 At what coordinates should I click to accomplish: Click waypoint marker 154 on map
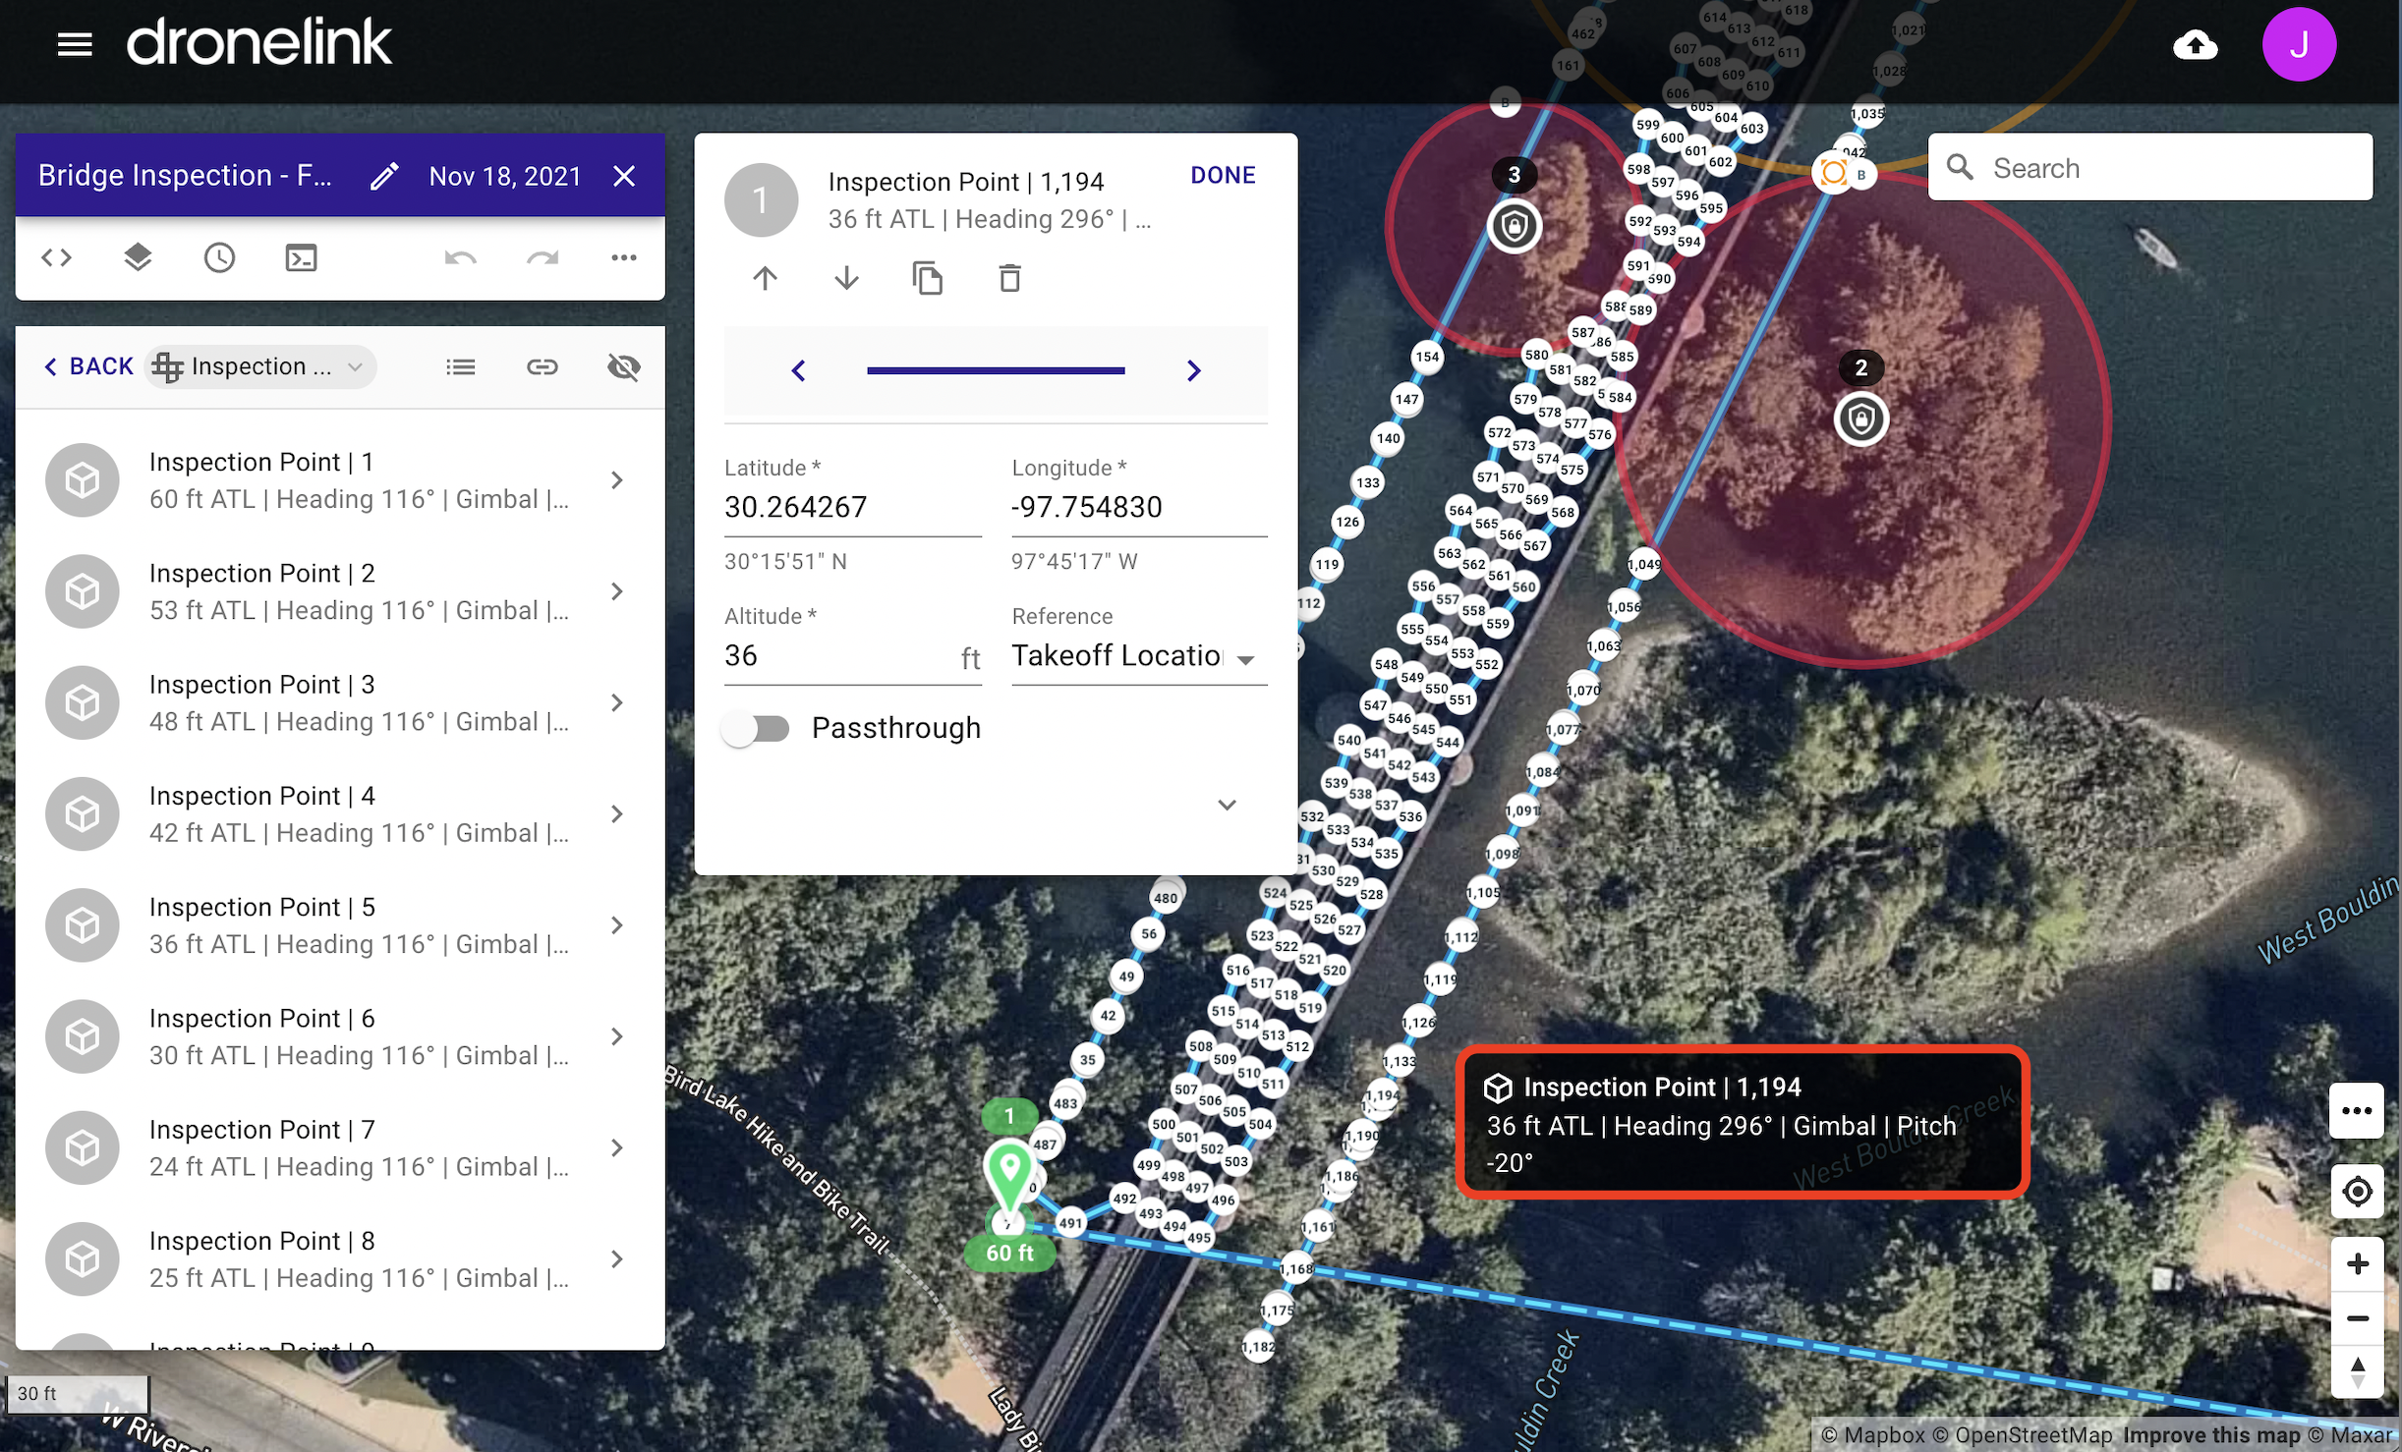coord(1427,357)
